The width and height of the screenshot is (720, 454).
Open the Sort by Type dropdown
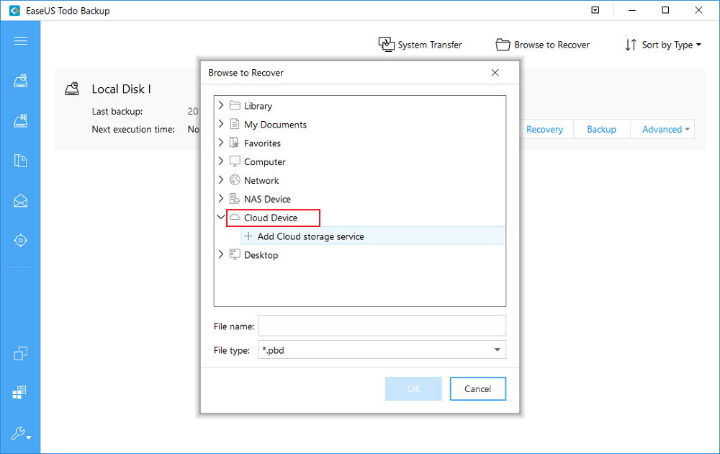[662, 45]
